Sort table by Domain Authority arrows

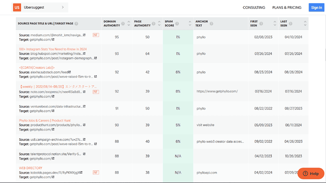click(x=129, y=24)
